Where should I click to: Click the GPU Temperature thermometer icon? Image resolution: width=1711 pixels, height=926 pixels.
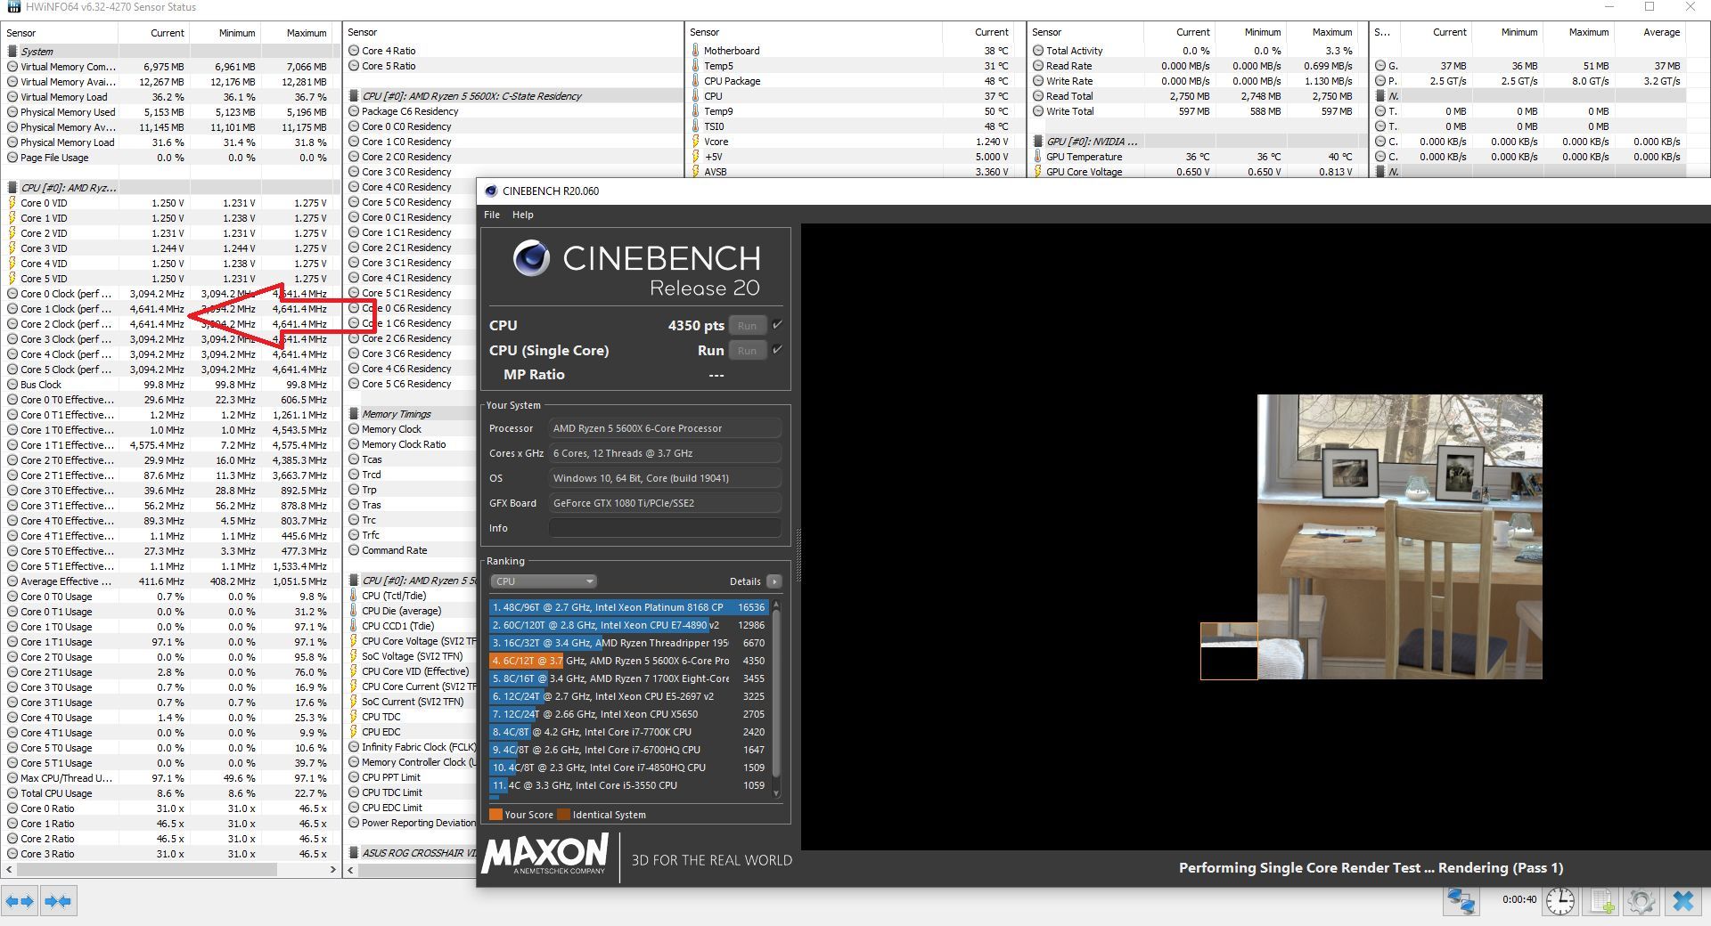tap(1038, 157)
